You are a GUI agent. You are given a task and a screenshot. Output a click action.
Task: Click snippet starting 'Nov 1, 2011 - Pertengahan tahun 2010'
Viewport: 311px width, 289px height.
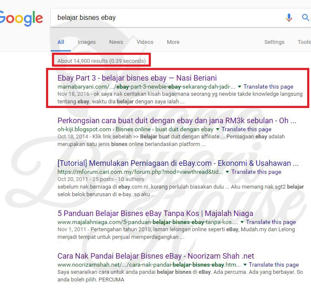(176, 233)
